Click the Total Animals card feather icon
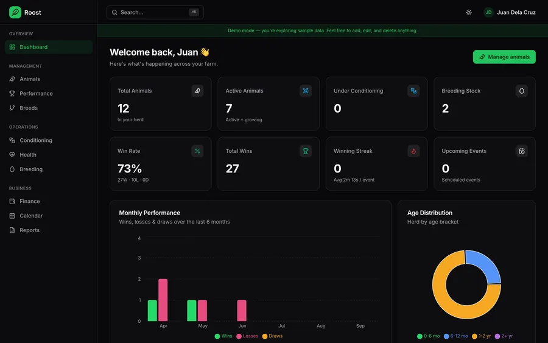 (x=197, y=91)
